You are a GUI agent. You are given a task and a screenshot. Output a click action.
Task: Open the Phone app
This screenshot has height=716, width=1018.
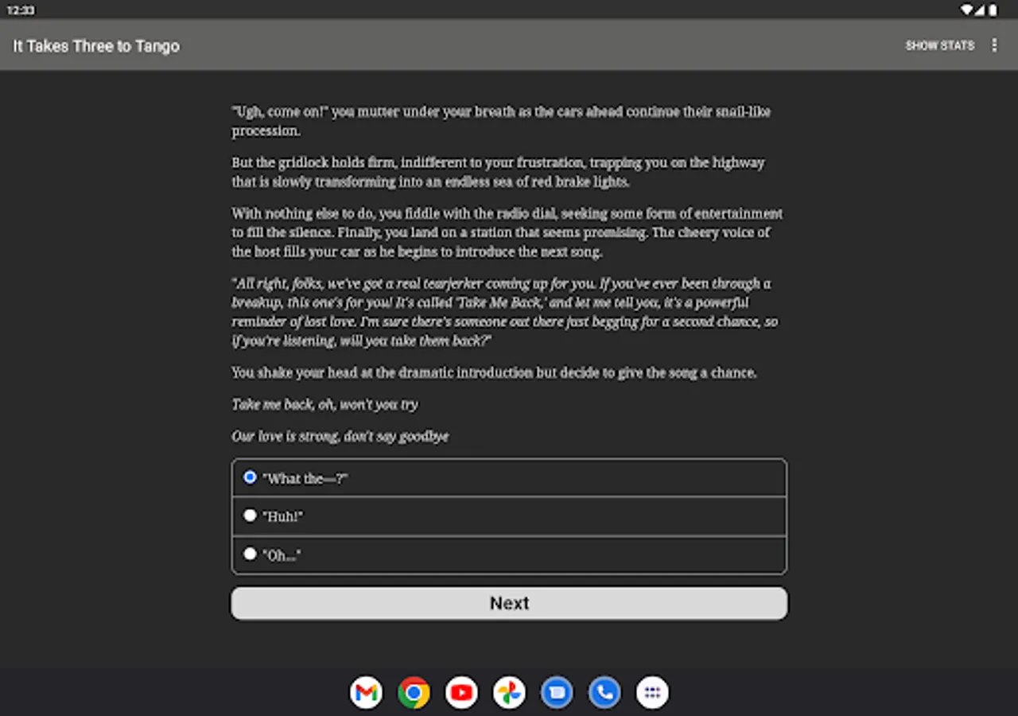604,692
